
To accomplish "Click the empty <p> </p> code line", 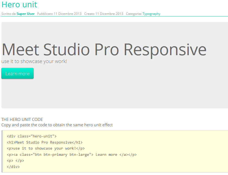I will click(x=15, y=161).
